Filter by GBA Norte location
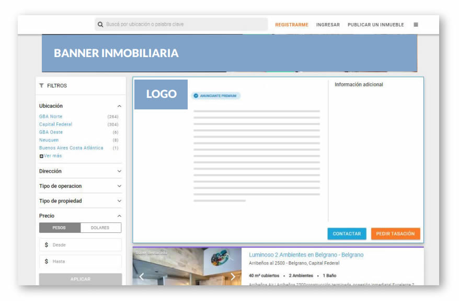Image resolution: width=459 pixels, height=301 pixels. pos(51,116)
